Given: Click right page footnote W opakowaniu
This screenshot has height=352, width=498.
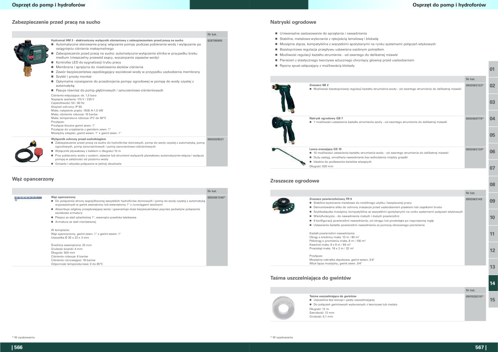Looking at the screenshot, I should tap(282, 337).
